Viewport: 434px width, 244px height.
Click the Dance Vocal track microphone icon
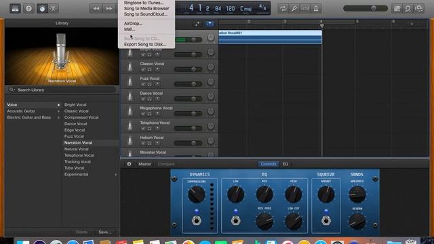tap(130, 96)
